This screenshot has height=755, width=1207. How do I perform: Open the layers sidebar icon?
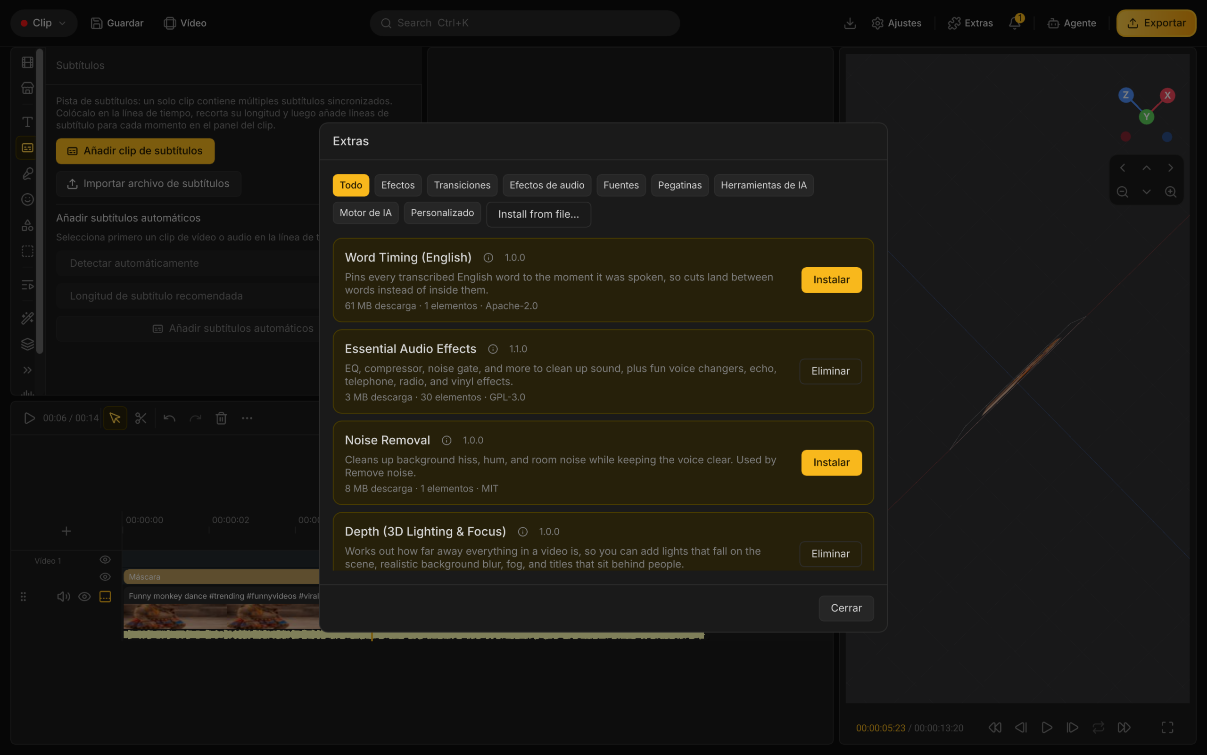(x=27, y=344)
